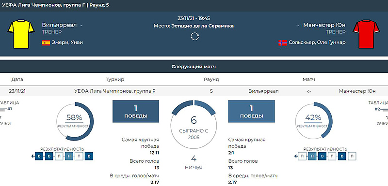This screenshot has height=186, width=388.
Task: Click the Spain flag next to Эмери, Унаи
Action: (x=46, y=43)
